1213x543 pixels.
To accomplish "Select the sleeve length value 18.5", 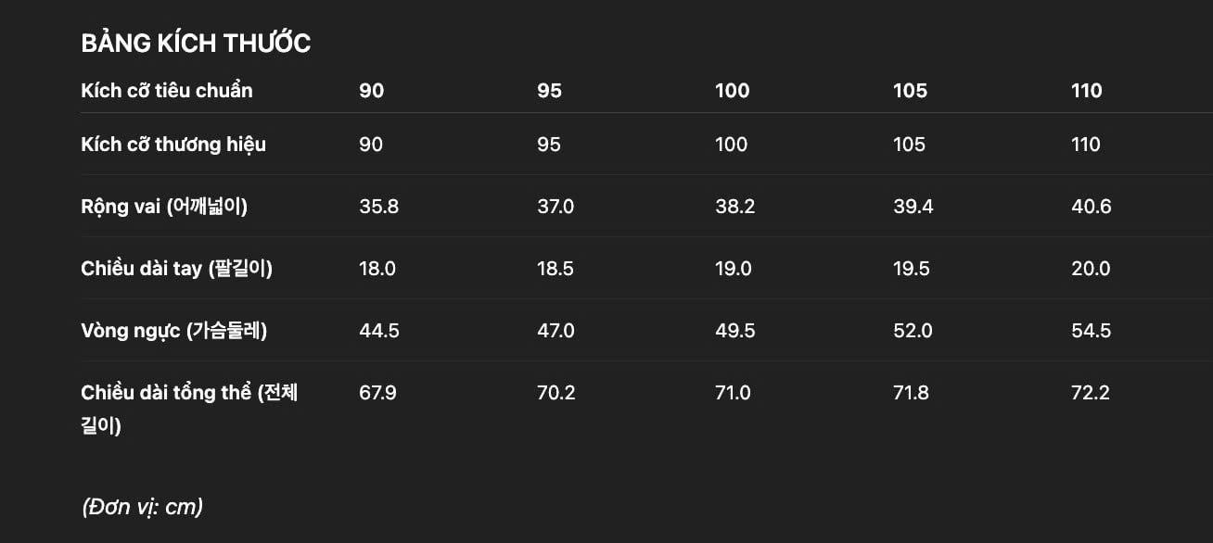I will [555, 269].
